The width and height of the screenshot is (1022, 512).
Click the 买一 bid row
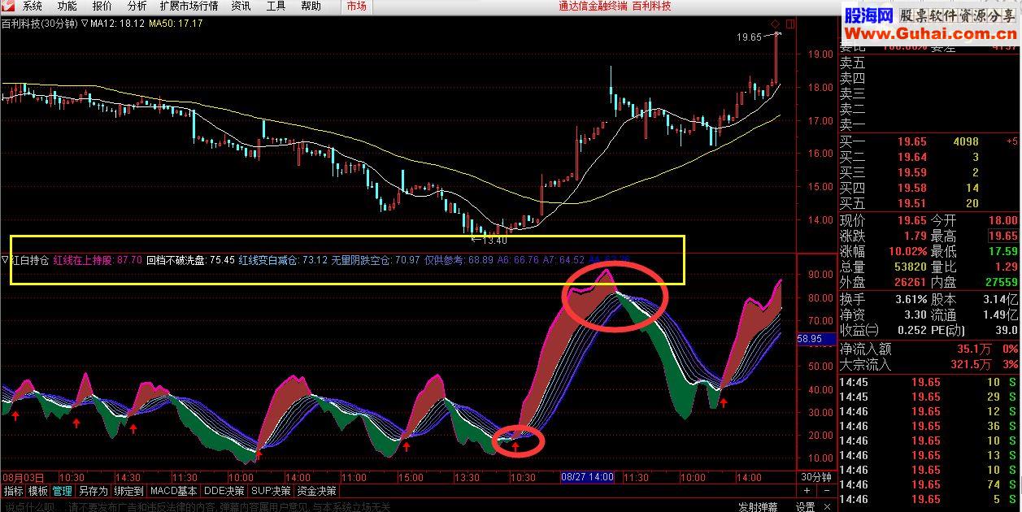929,141
